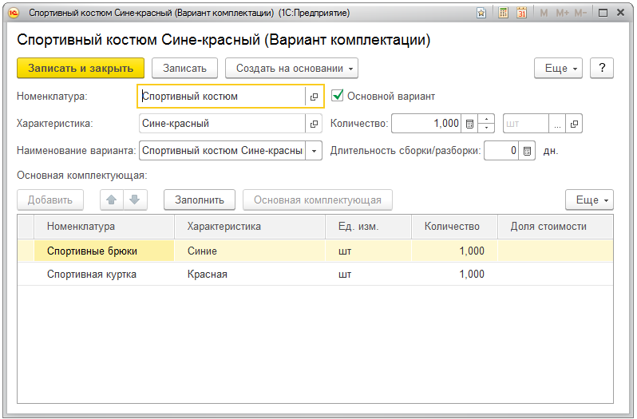
Task: Open Характеристика field link icon
Action: [314, 124]
